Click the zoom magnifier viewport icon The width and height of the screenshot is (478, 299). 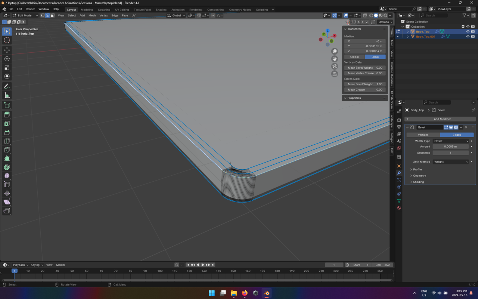[x=335, y=51]
